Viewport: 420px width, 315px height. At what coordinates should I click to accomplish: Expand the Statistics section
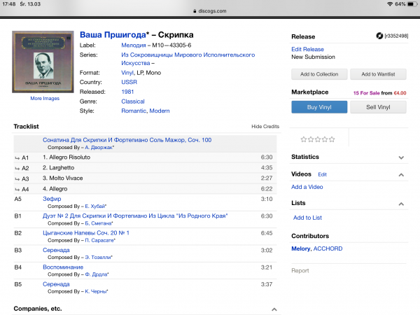pyautogui.click(x=401, y=157)
